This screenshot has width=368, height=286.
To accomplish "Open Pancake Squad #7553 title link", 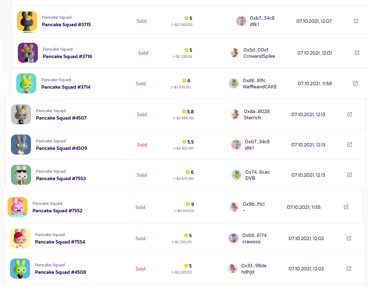I will 61,179.
